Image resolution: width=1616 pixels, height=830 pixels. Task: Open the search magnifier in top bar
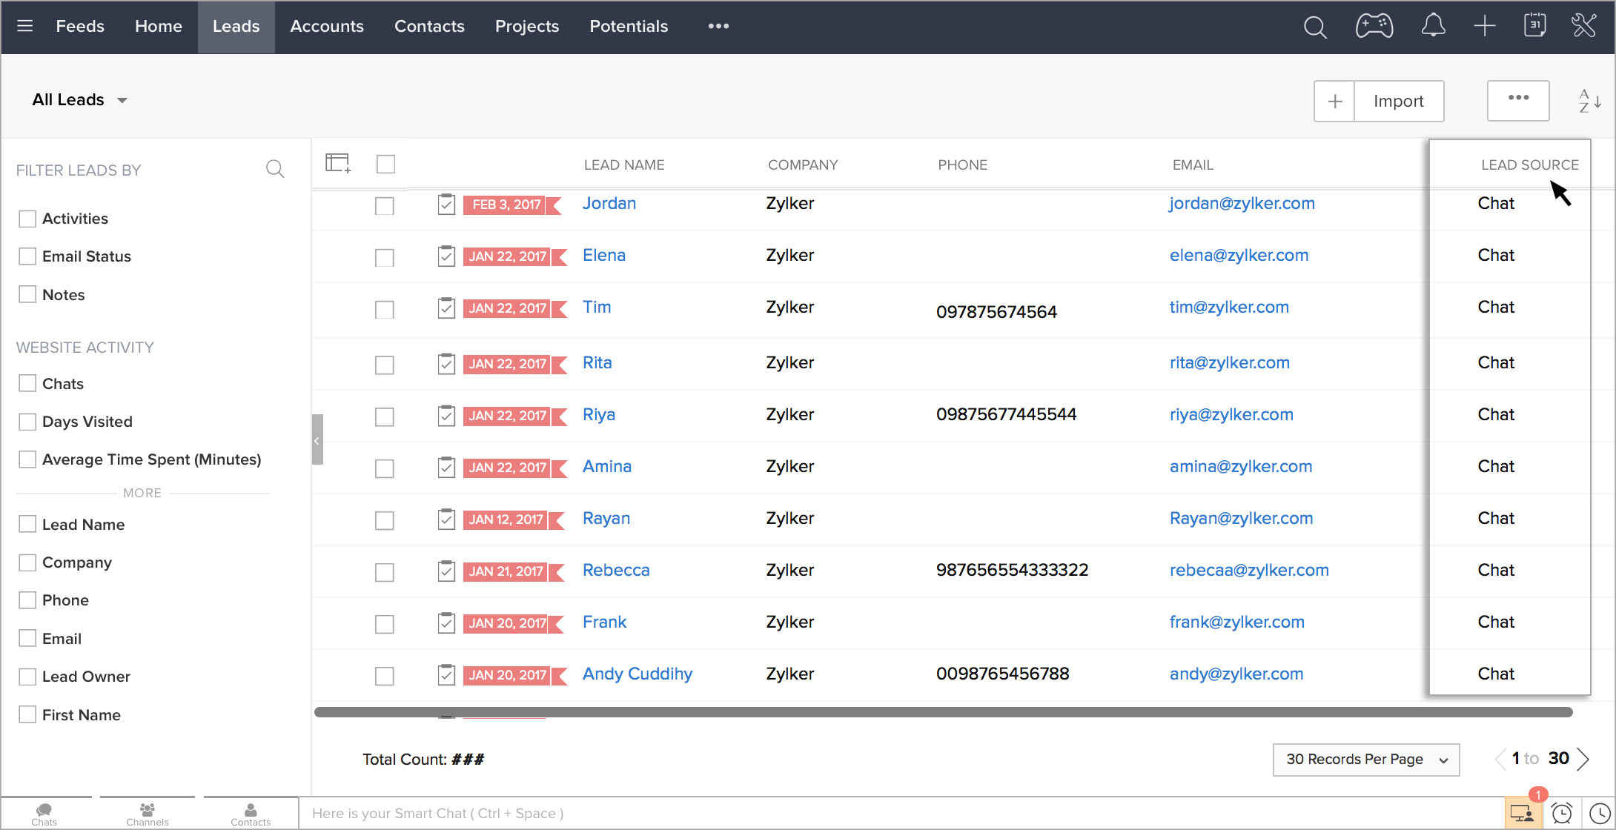[1314, 27]
